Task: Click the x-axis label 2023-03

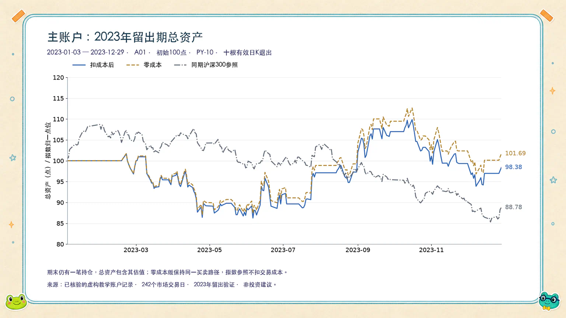Action: click(136, 250)
